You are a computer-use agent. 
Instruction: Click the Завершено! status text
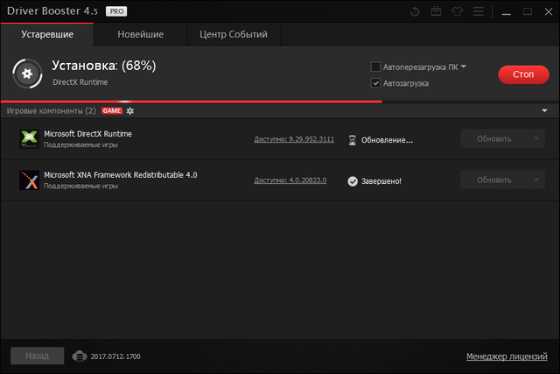(x=381, y=181)
